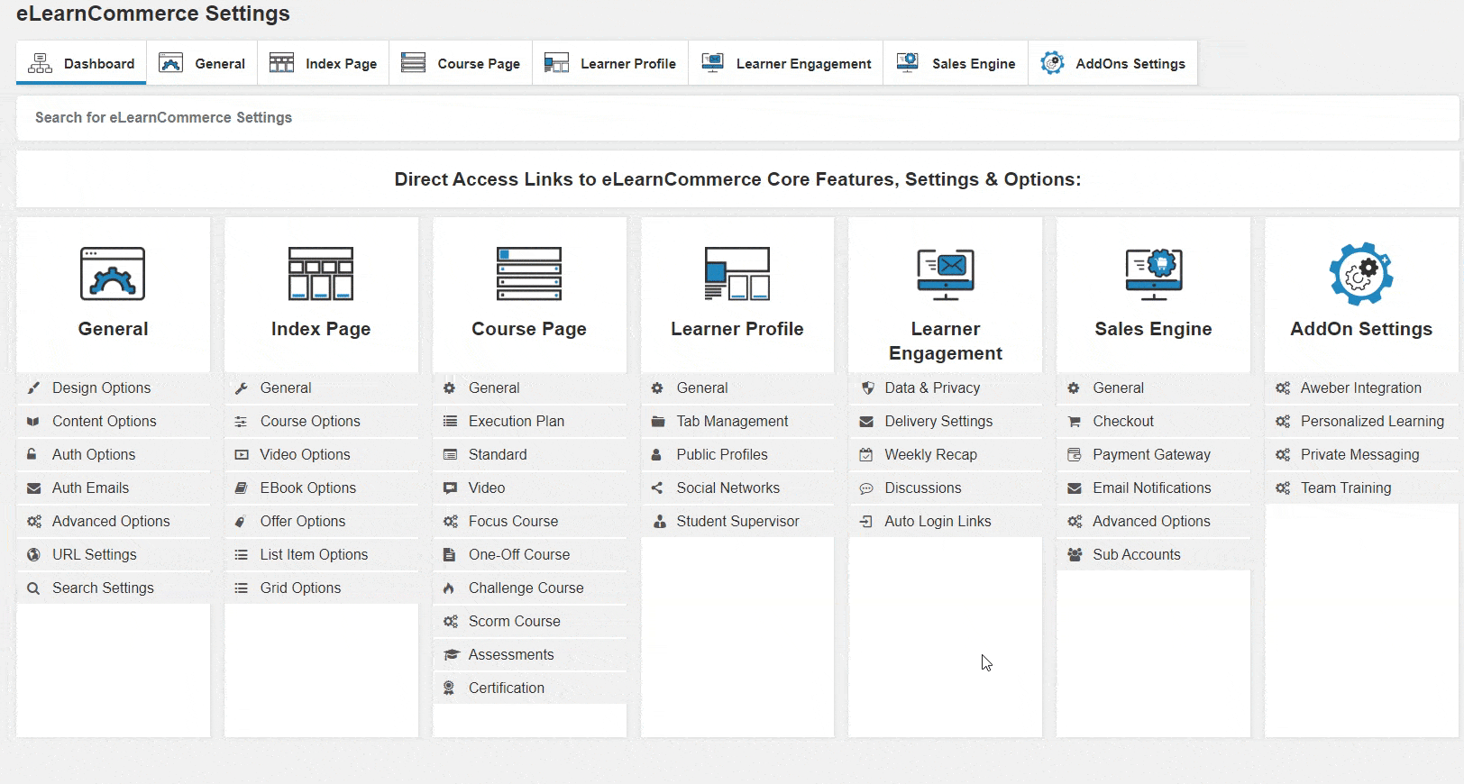Open Student Supervisor link
The height and width of the screenshot is (784, 1464).
737,522
